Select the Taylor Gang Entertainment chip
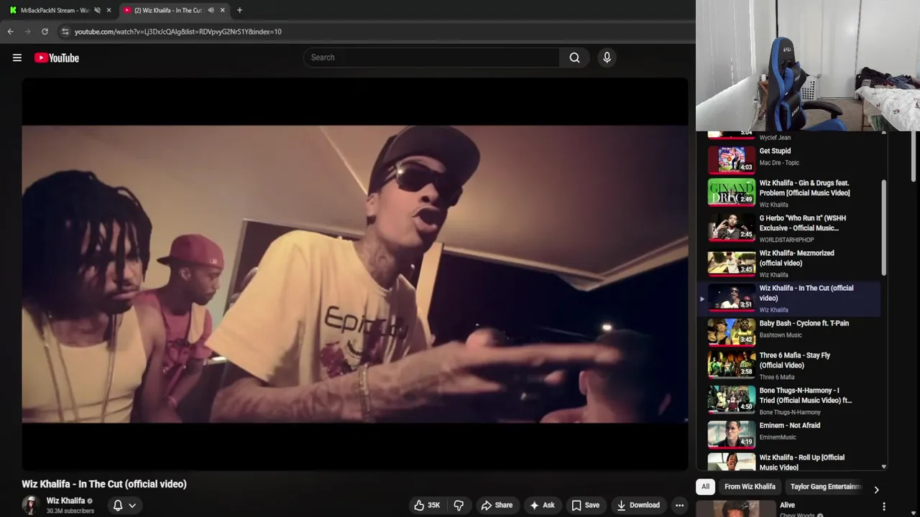920x517 pixels. pos(825,487)
